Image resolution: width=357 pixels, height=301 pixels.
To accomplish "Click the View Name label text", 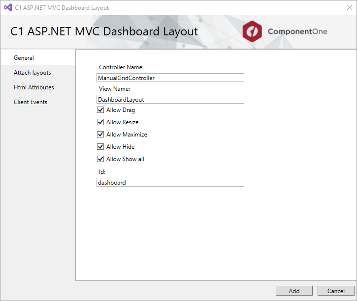I will 114,89.
